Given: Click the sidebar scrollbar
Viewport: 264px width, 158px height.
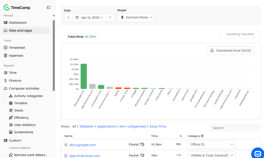Looking at the screenshot, I should point(54,56).
